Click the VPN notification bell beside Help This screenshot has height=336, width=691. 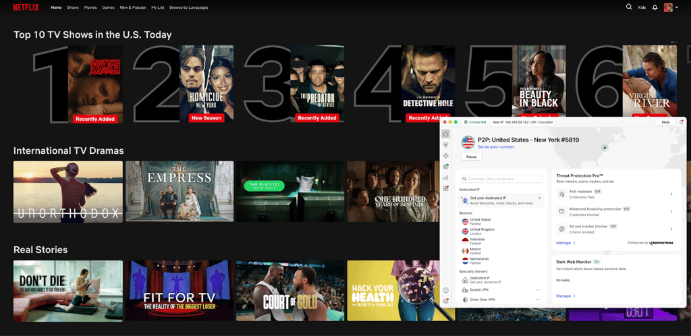click(x=682, y=122)
